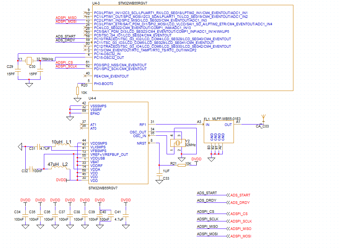Click the VREF+/VREFBUF_OUT pin name
Screen dimensions: 341x249
coord(109,154)
